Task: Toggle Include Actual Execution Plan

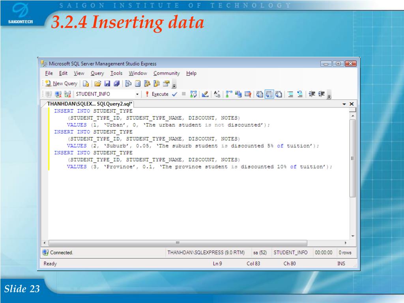Action: [x=229, y=94]
